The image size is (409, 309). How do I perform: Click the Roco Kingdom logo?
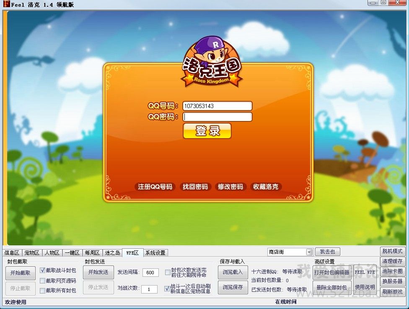tap(212, 62)
